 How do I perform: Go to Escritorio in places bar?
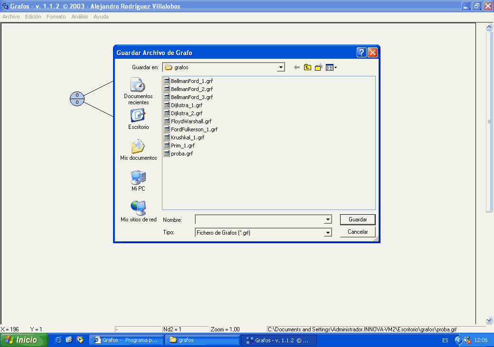138,119
